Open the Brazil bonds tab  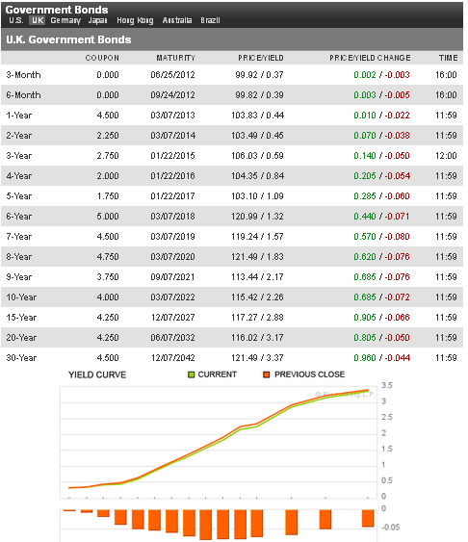coord(210,20)
